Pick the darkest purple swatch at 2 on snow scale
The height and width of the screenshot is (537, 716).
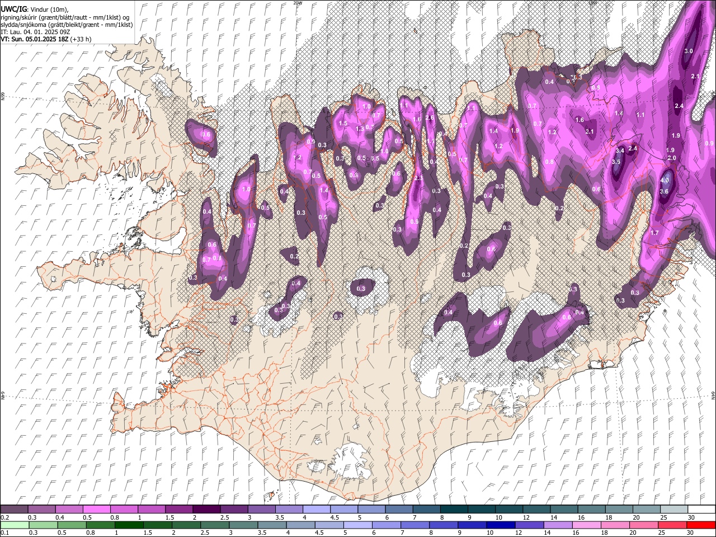point(206,510)
